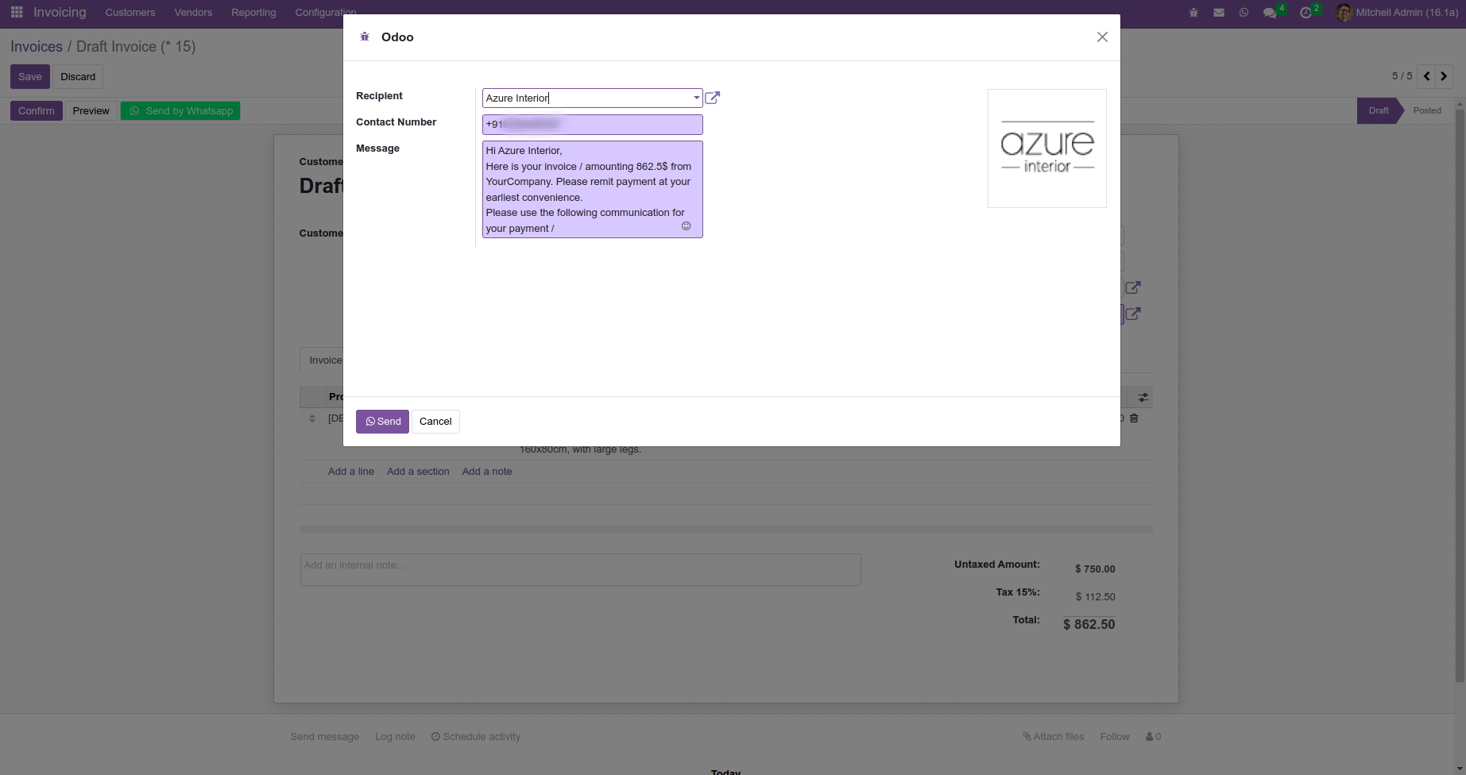
Task: Click the $ 862.50 total amount
Action: click(x=1089, y=625)
